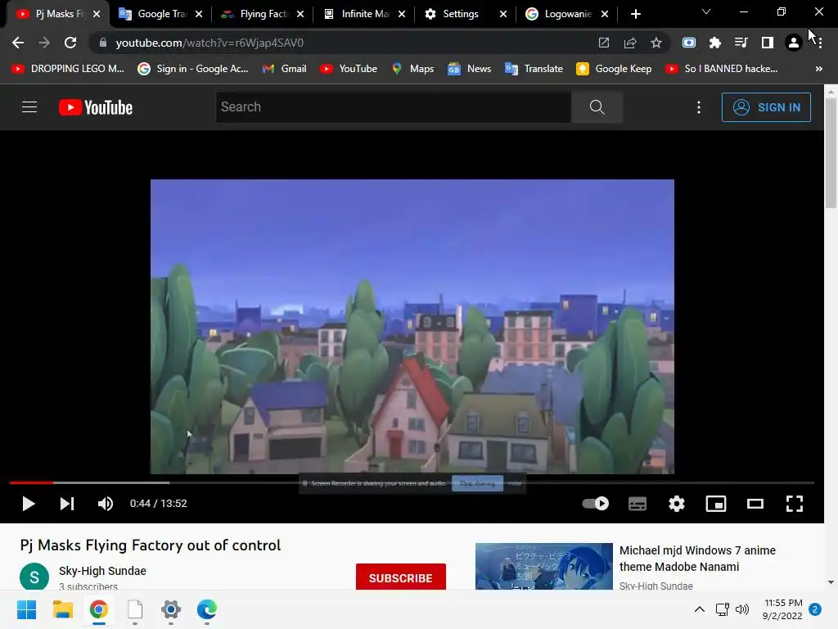Open the taskbar clock and date
Viewport: 838px width, 629px height.
coord(782,609)
